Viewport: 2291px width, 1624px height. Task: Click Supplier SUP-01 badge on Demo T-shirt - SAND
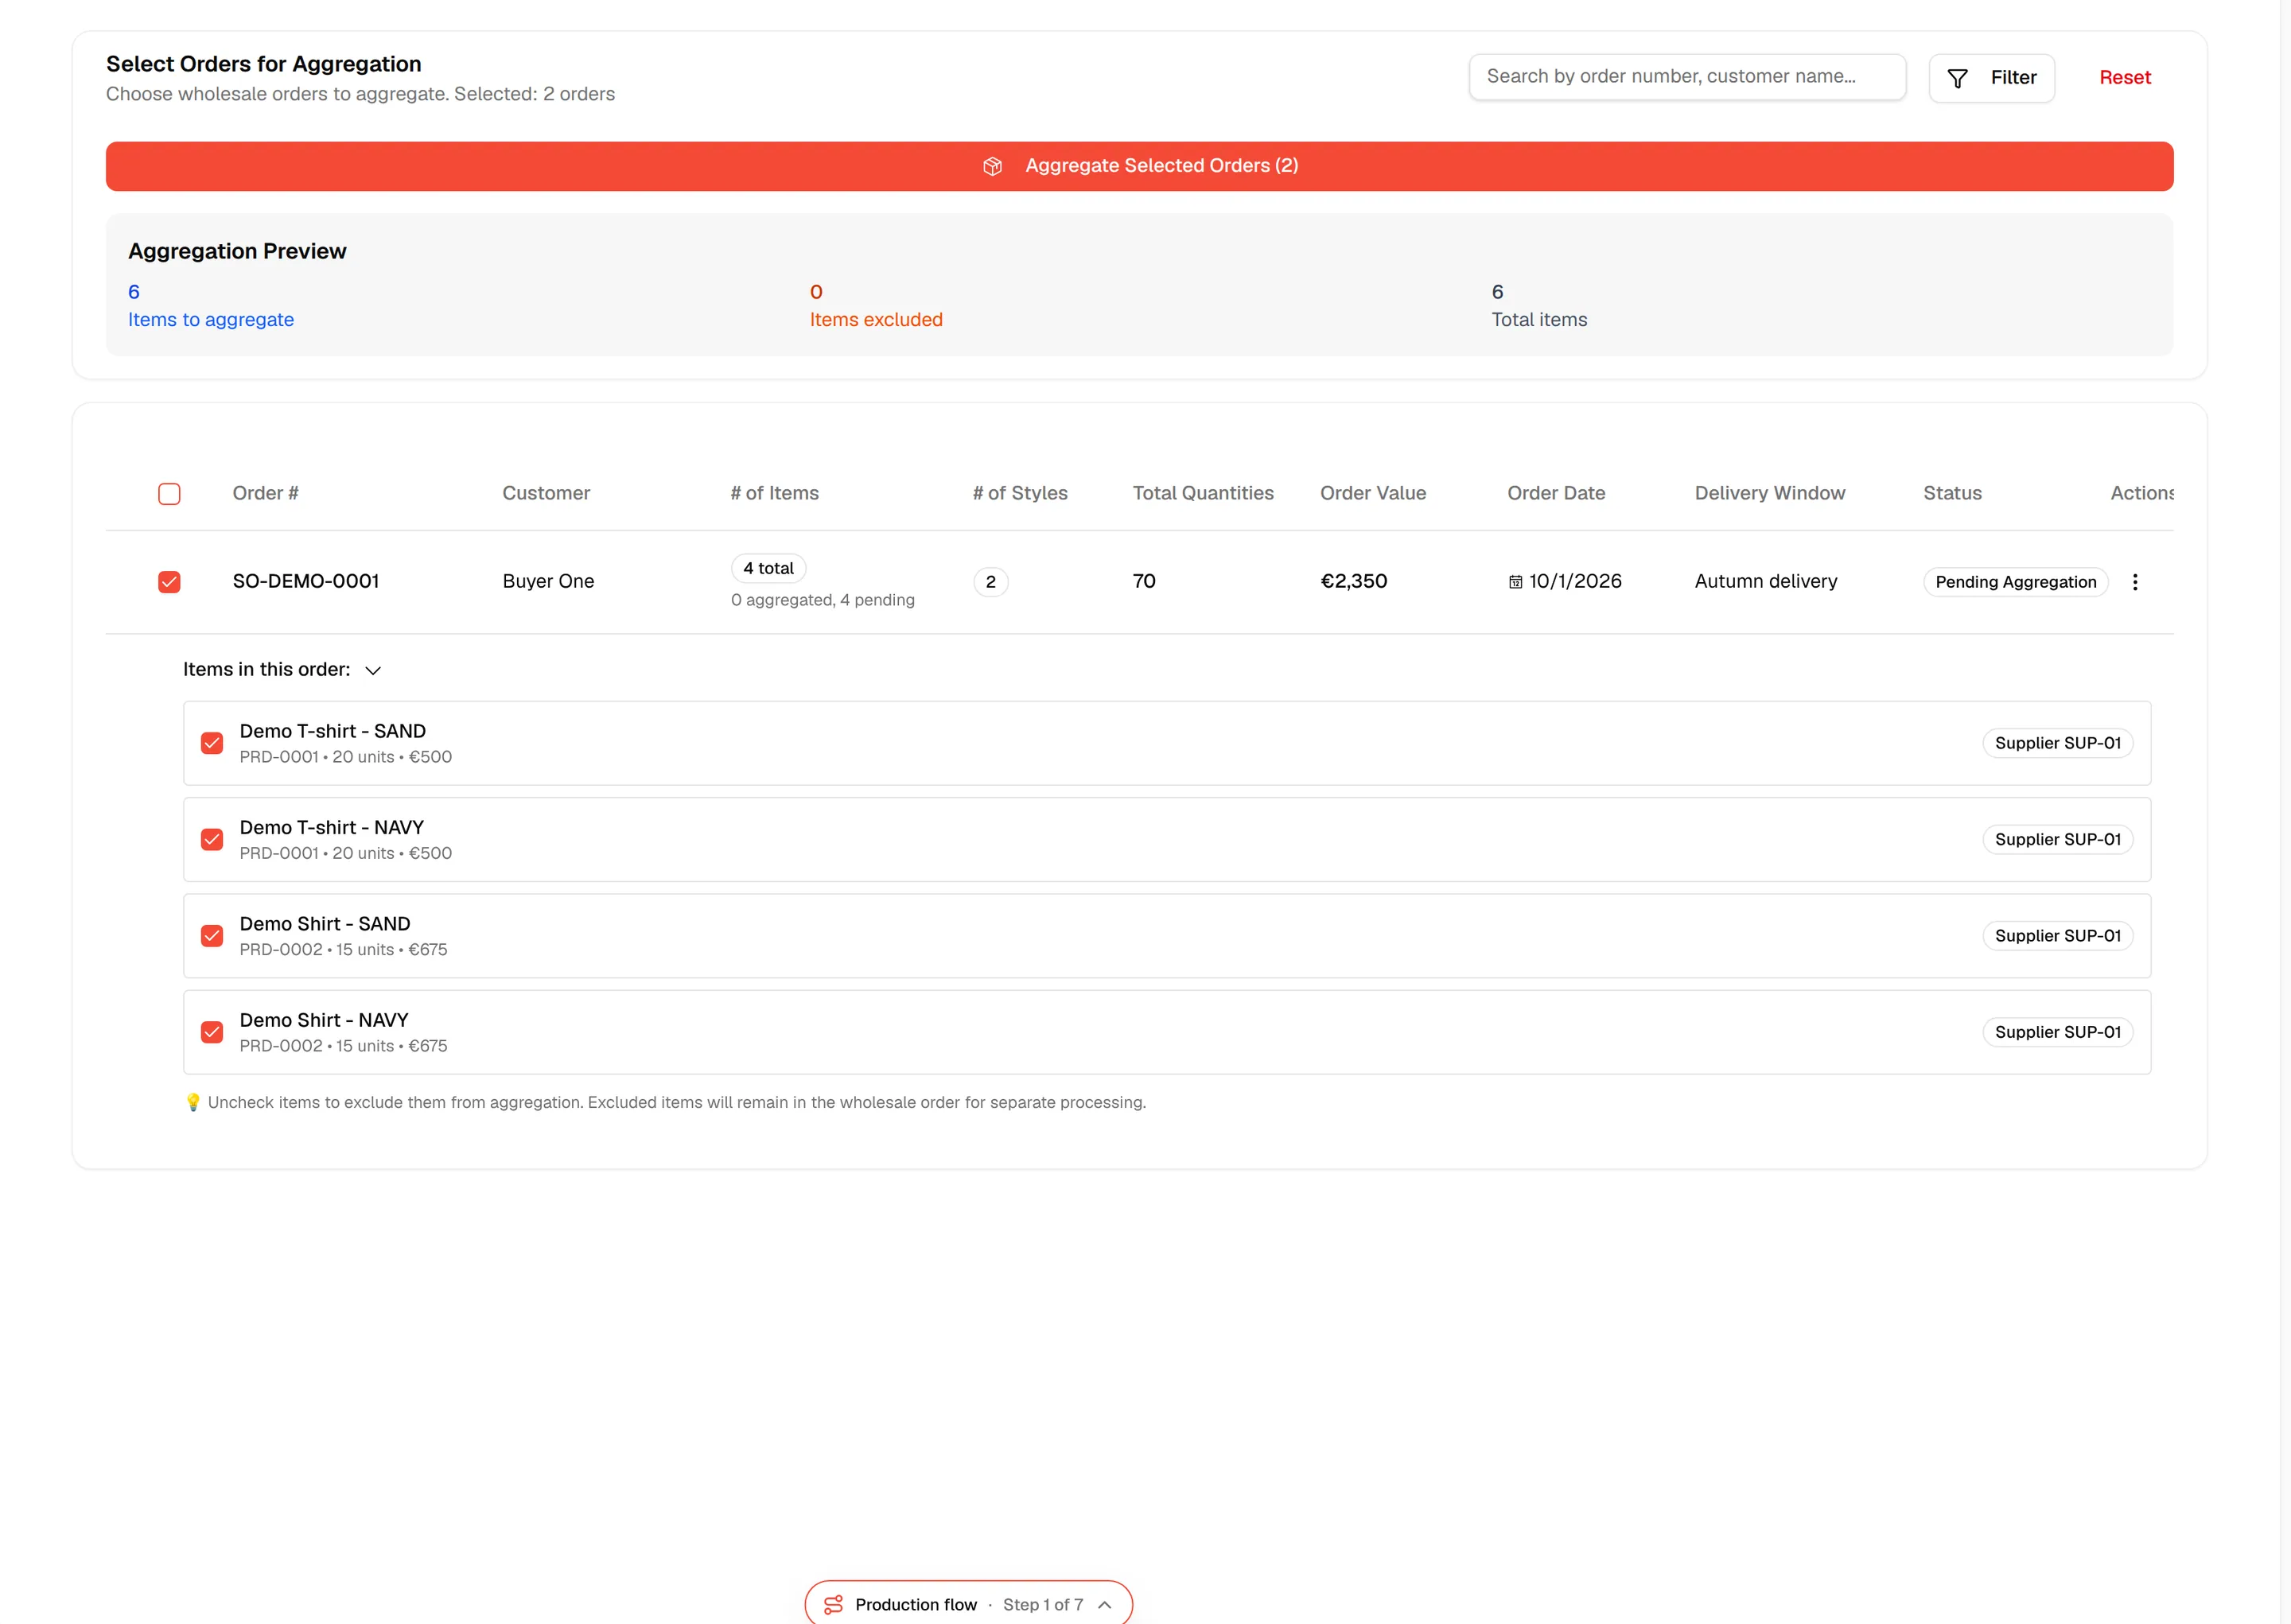click(2057, 743)
